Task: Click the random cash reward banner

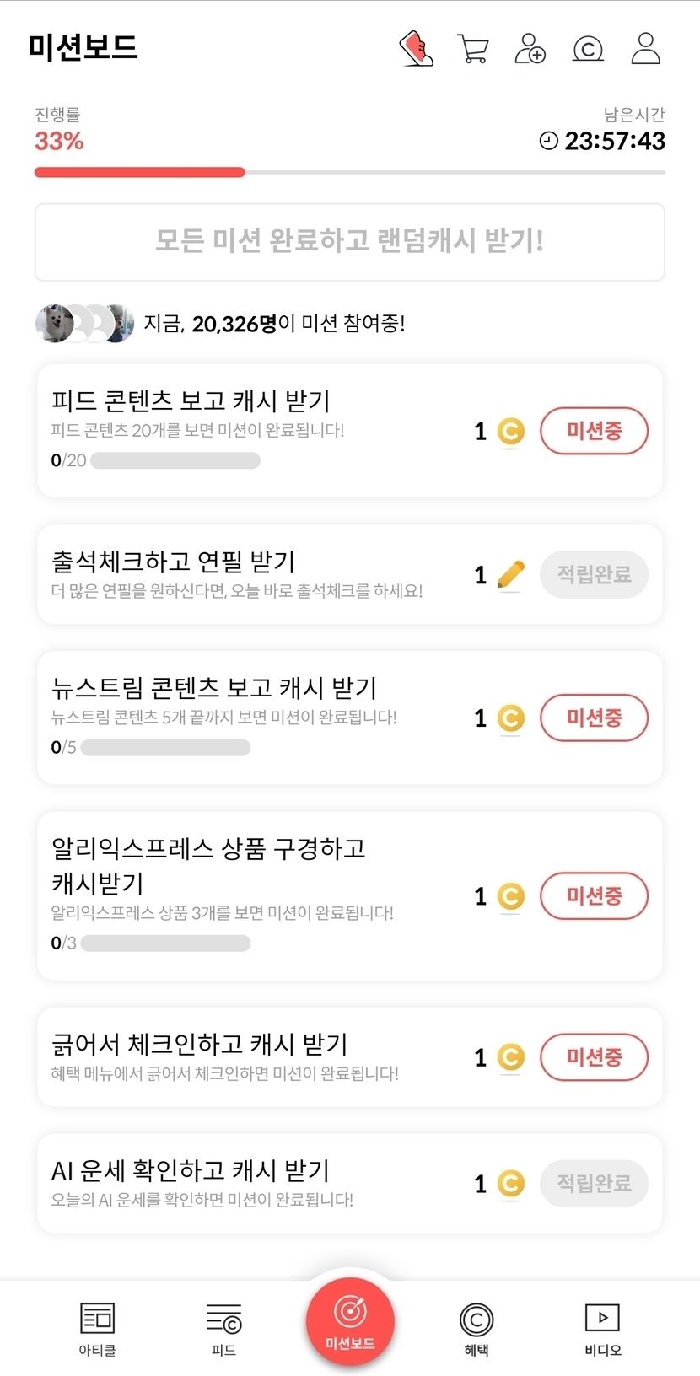Action: pyautogui.click(x=350, y=242)
